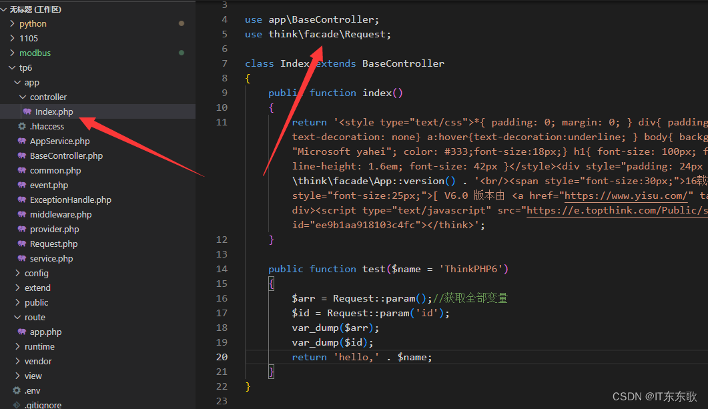Click the PHP icon beside event.php
Screen dimensions: 708x409
[21, 185]
